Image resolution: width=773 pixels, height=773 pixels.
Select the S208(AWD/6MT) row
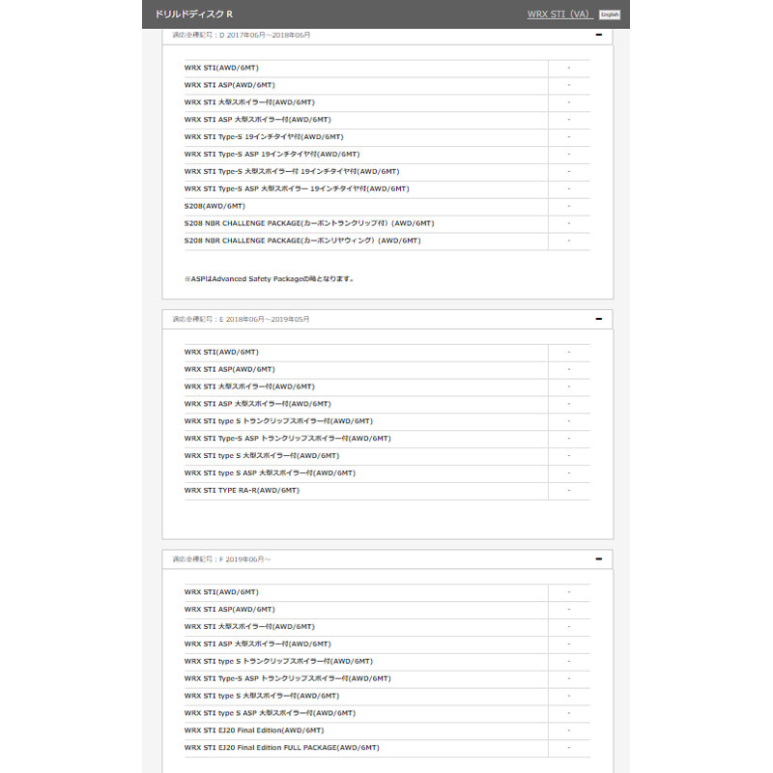215,206
